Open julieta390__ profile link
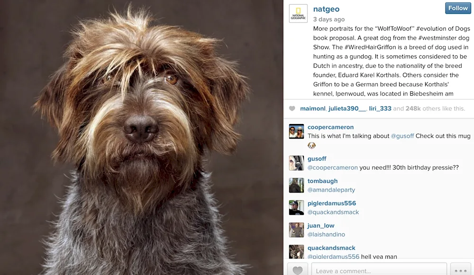The width and height of the screenshot is (474, 275). click(347, 108)
